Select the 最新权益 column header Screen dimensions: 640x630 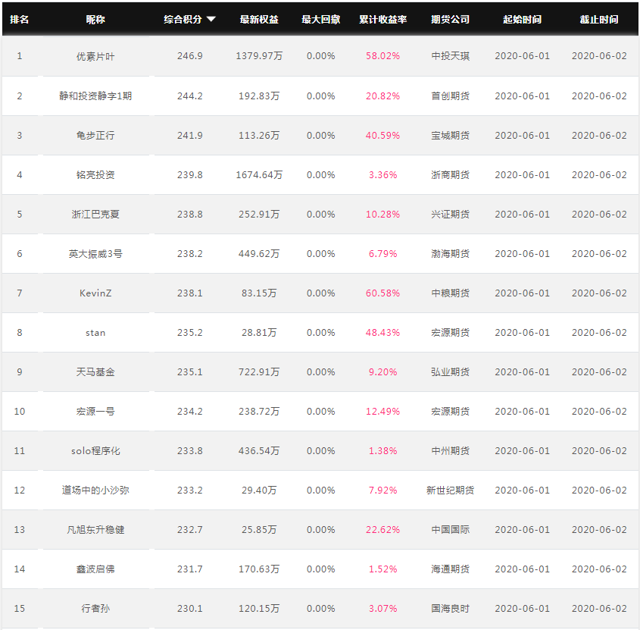click(259, 19)
